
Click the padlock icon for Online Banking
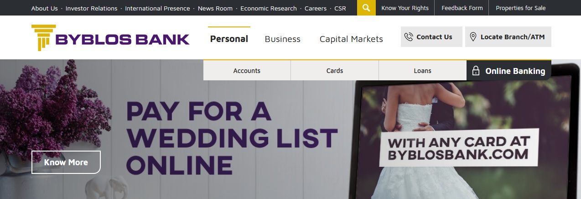[x=476, y=71]
